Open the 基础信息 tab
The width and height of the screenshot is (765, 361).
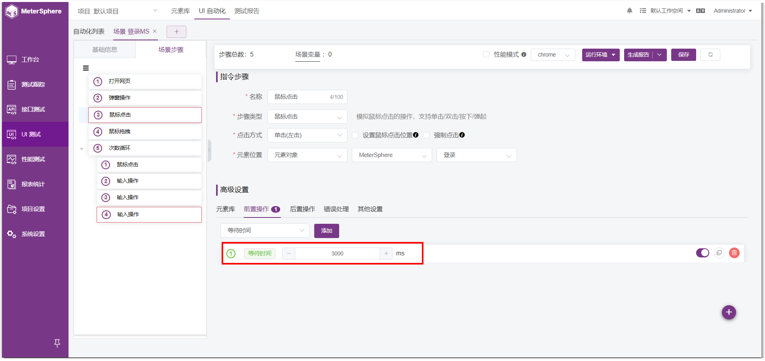point(105,49)
